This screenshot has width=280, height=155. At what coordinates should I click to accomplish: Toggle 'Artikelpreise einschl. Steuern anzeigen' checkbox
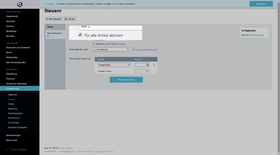click(94, 44)
